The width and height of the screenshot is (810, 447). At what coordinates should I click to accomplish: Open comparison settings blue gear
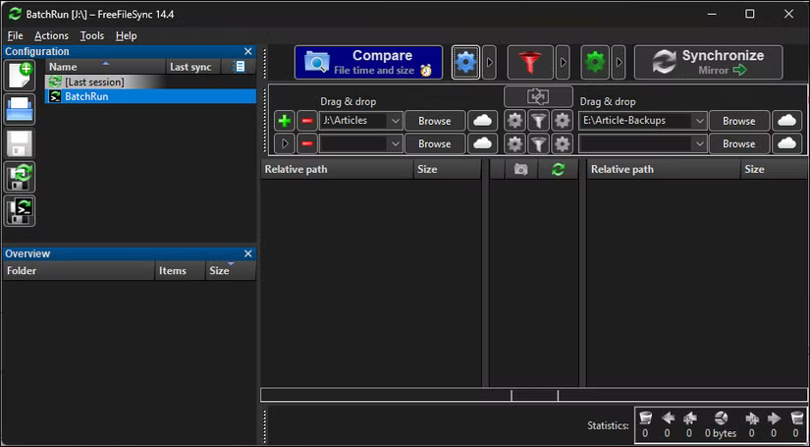465,63
